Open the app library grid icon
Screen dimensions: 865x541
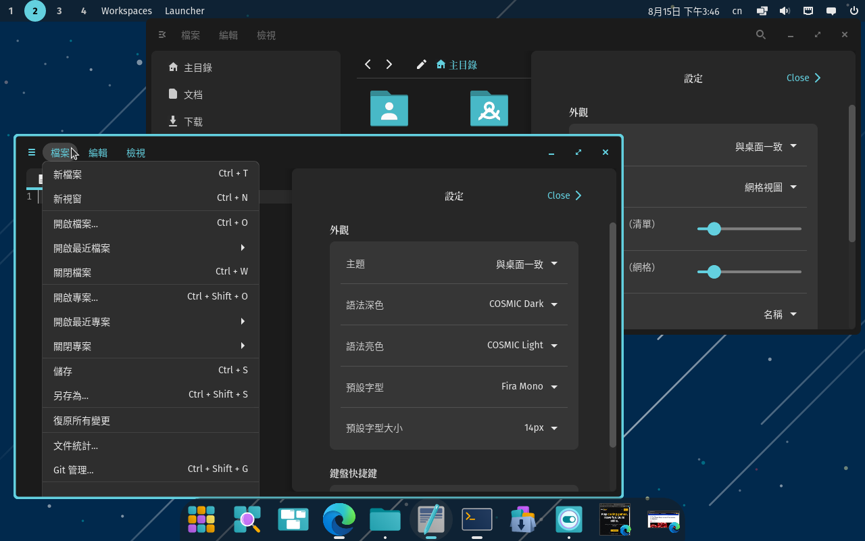(201, 519)
